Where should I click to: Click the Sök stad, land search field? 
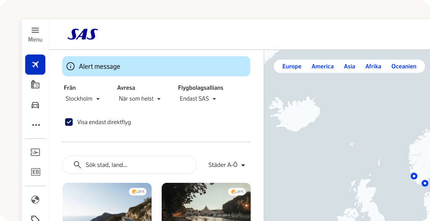pyautogui.click(x=134, y=165)
